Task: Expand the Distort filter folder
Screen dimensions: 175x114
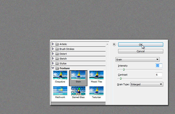Action: click(53, 54)
